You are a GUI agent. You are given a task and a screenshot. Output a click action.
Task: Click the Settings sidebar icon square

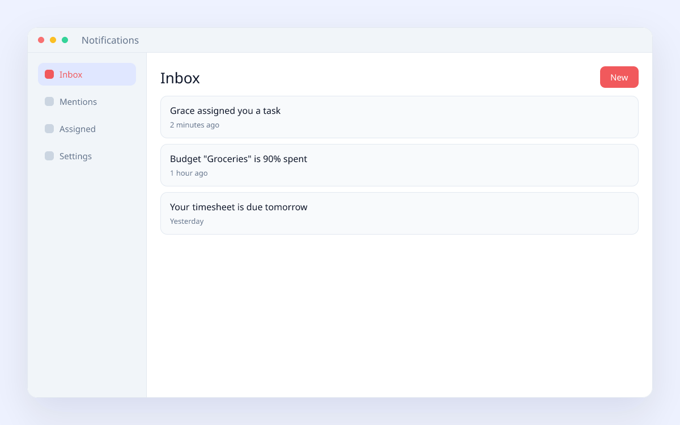point(49,156)
